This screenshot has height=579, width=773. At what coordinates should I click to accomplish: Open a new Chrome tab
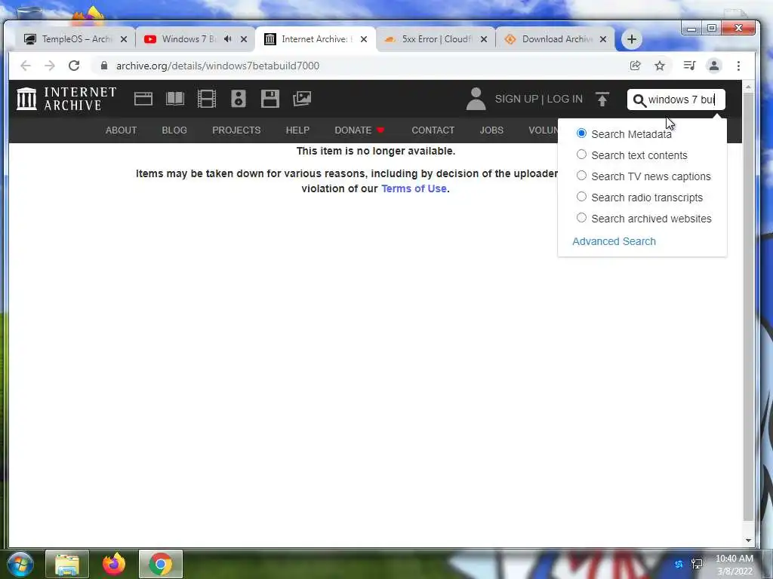click(x=632, y=39)
